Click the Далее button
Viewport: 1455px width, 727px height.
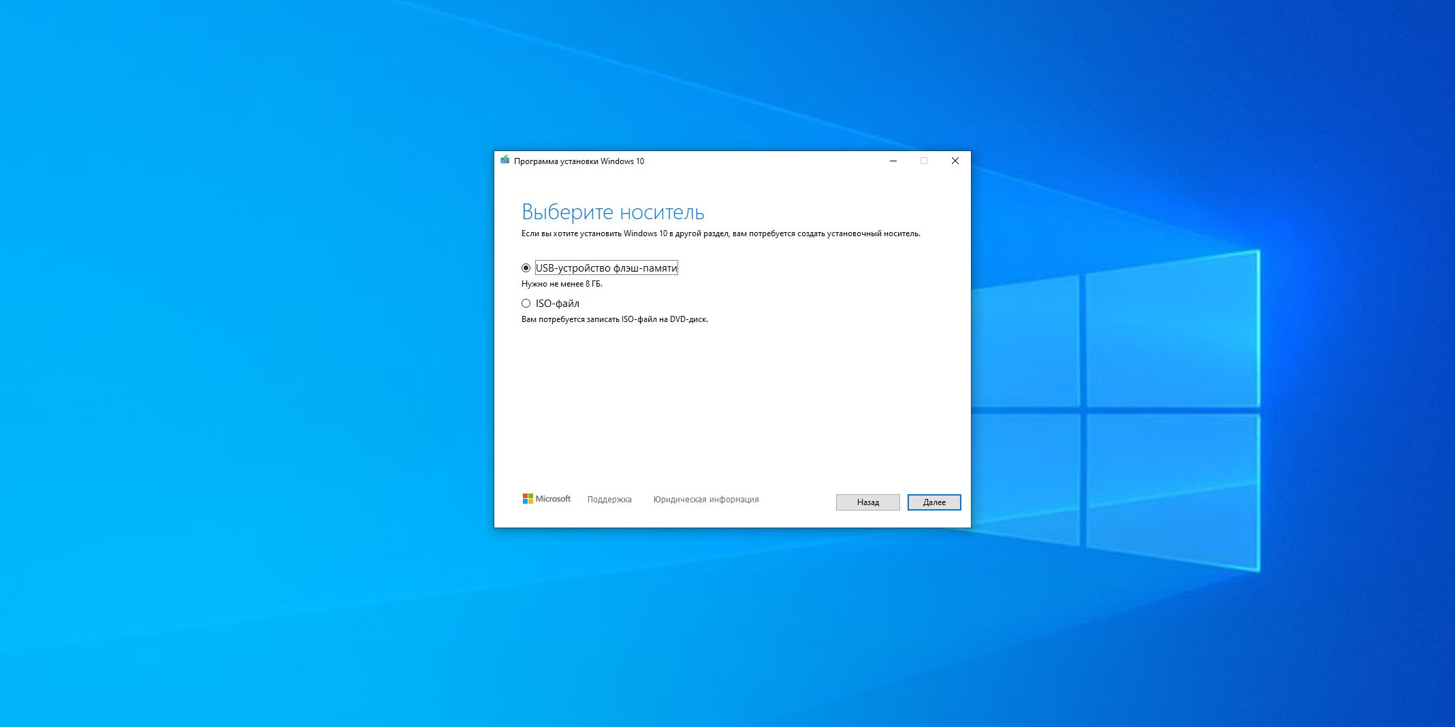pos(934,502)
